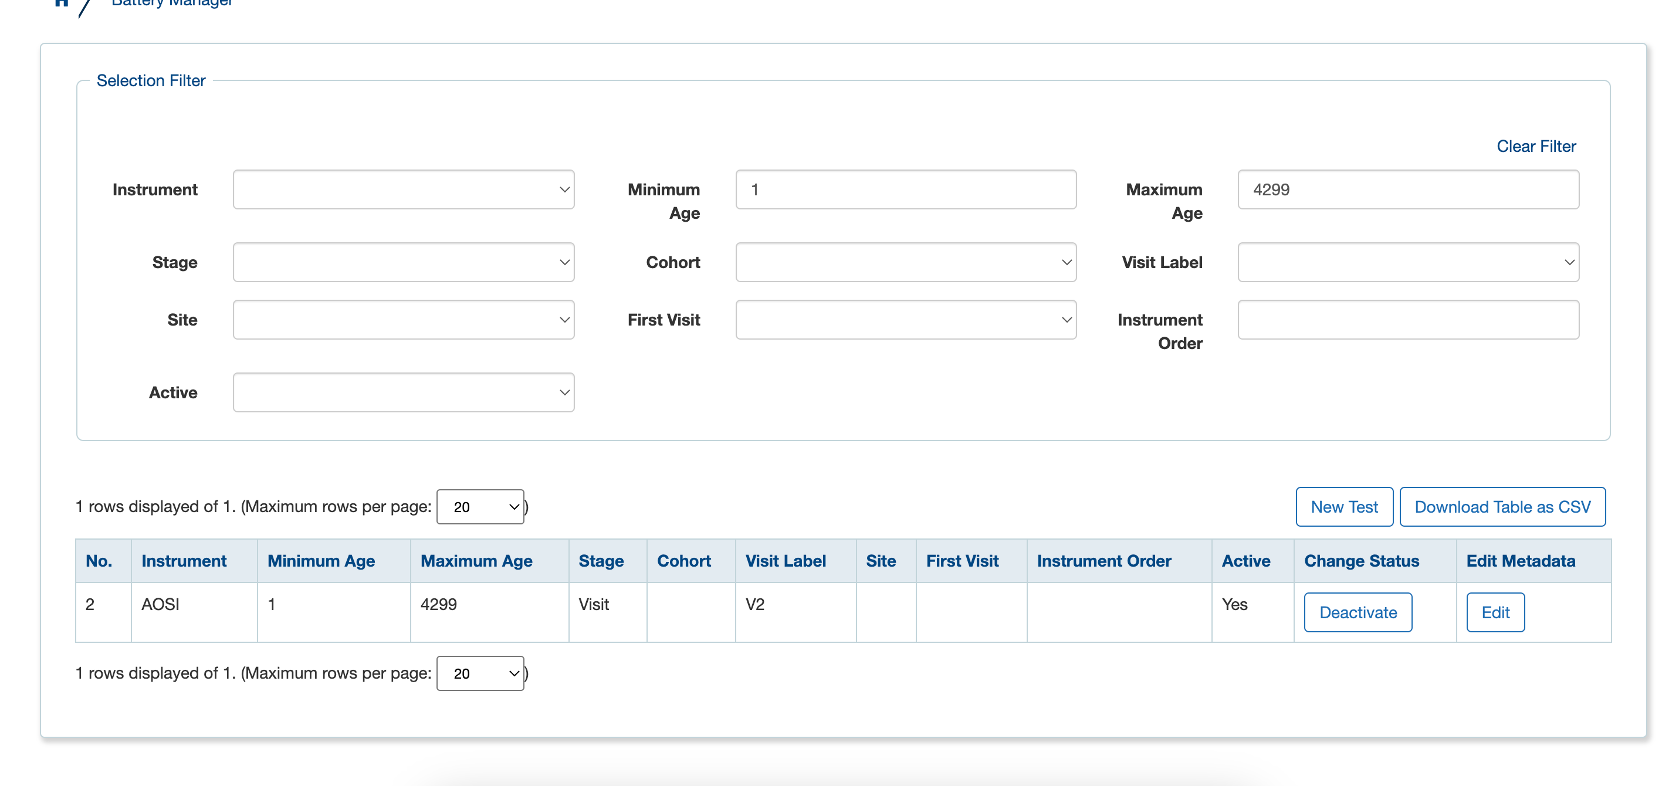Sort by the Active column header

point(1245,561)
